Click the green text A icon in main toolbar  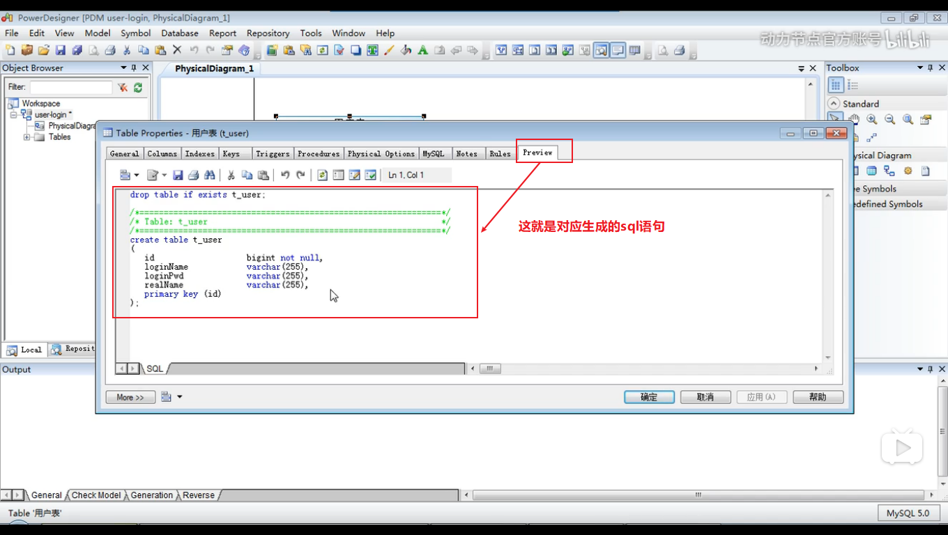coord(422,50)
